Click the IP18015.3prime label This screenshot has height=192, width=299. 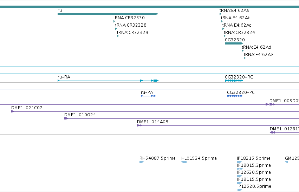coord(254,165)
